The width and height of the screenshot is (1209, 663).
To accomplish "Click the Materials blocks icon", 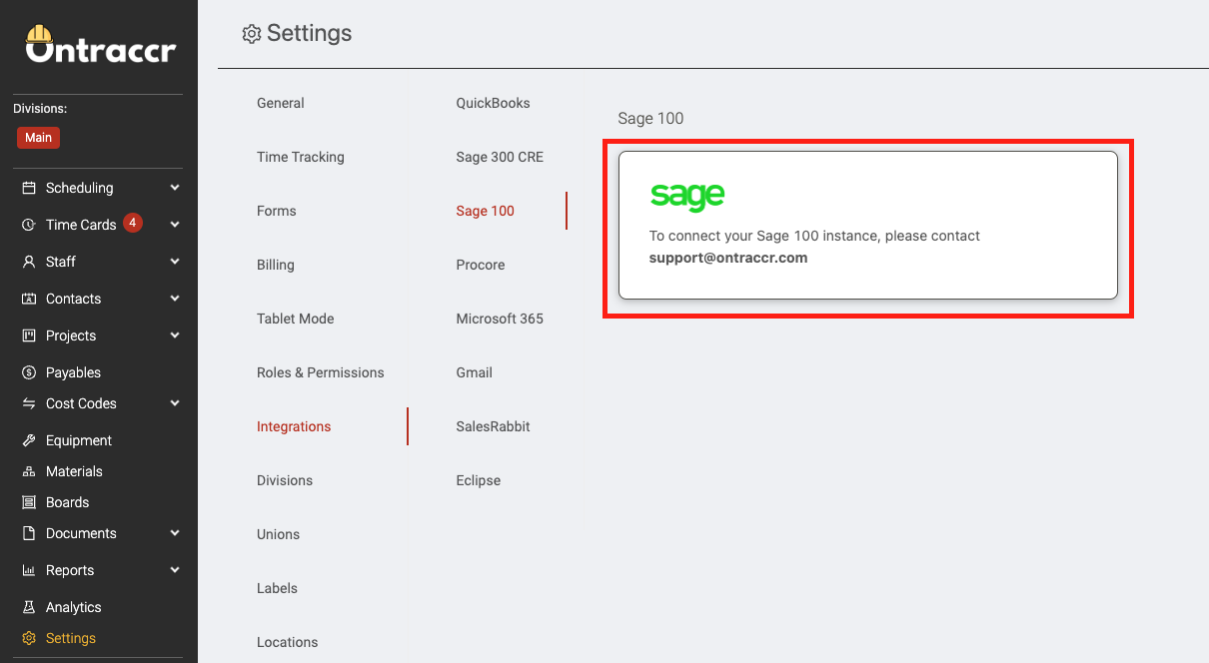I will pyautogui.click(x=29, y=471).
